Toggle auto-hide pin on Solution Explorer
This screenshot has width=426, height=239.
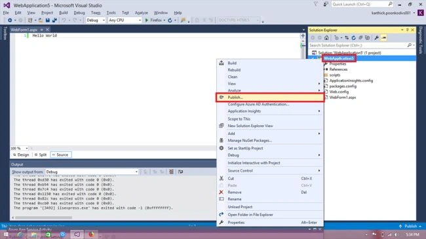pyautogui.click(x=407, y=30)
